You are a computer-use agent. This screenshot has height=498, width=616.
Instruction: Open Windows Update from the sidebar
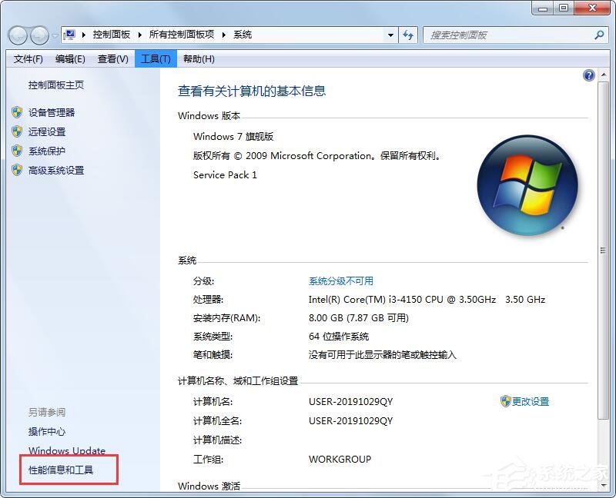point(67,451)
